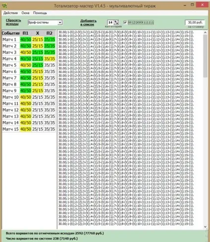Viewport: 210px width, 242px height.
Task: Click the 30,00 руб. stake input field
Action: click(195, 22)
